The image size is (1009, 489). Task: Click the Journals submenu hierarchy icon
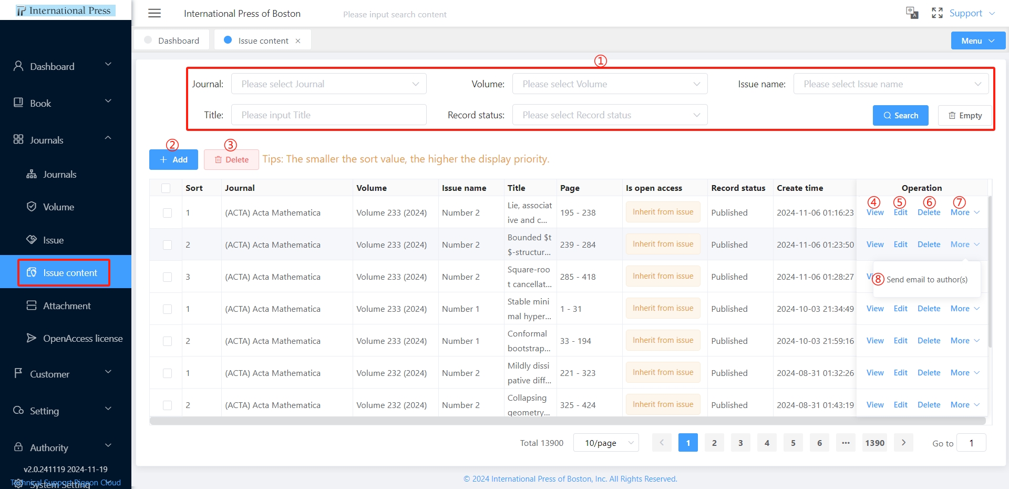(32, 174)
